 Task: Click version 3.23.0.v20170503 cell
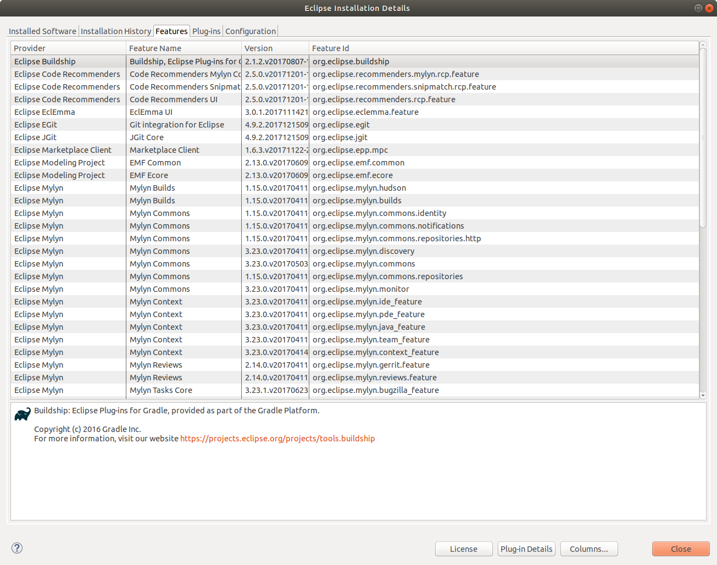click(276, 264)
